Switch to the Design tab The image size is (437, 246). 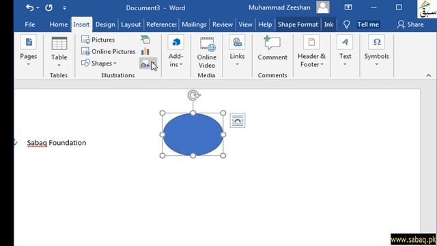pos(105,25)
